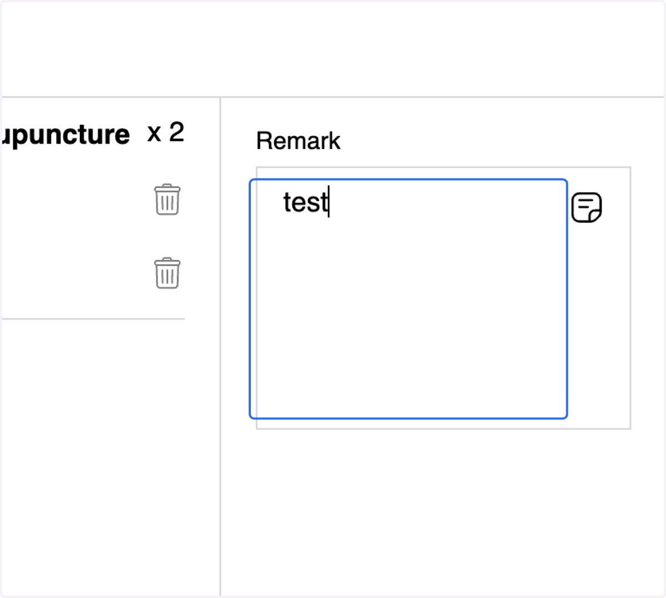Click the "x 2" quantity indicator
Image resolution: width=666 pixels, height=598 pixels.
tap(165, 133)
